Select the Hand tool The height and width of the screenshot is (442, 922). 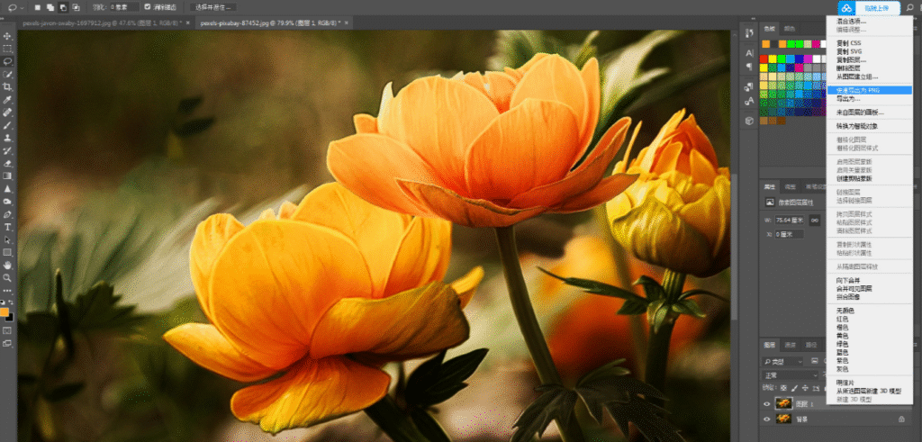7,265
